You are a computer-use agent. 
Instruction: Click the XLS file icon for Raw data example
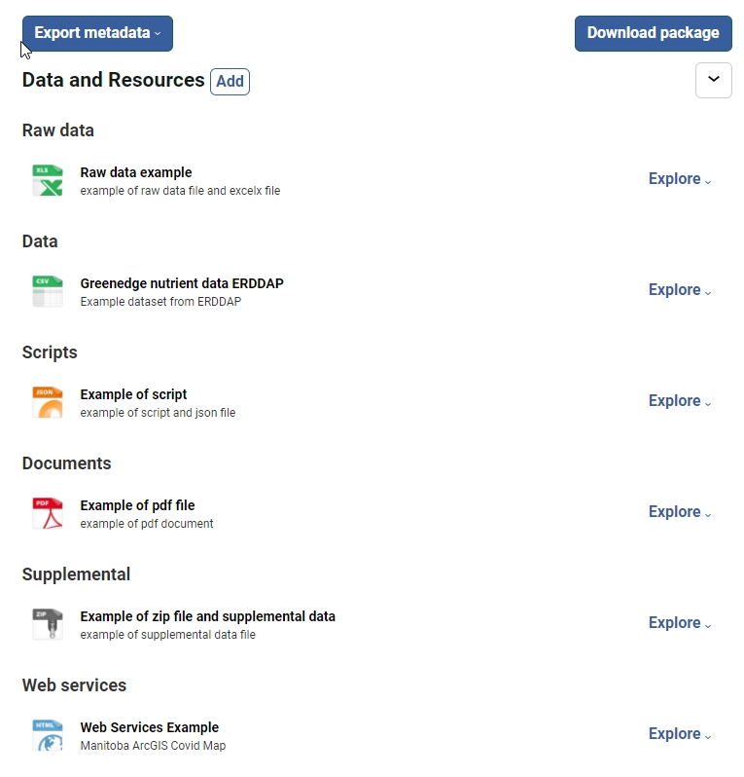[47, 181]
